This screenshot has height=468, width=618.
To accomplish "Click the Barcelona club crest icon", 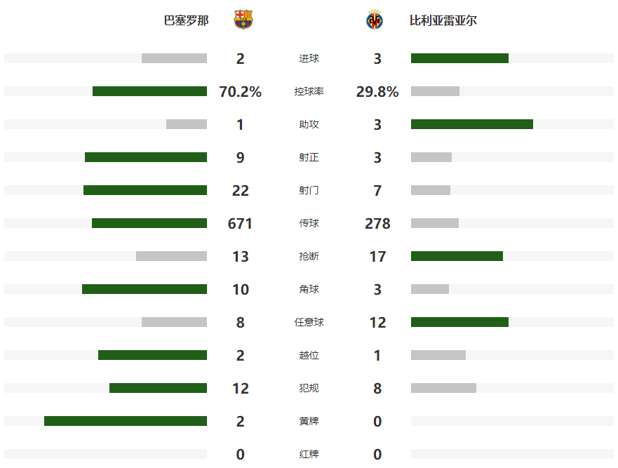I will coord(243,20).
